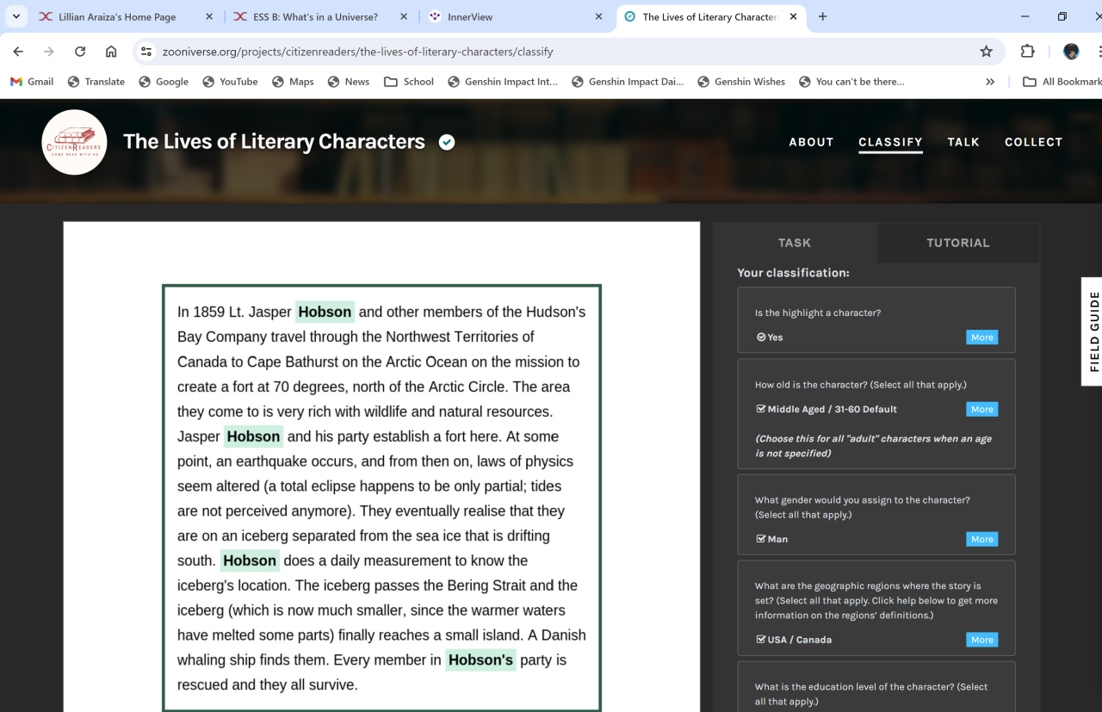Open the tab search dropdown chevron

pyautogui.click(x=15, y=16)
